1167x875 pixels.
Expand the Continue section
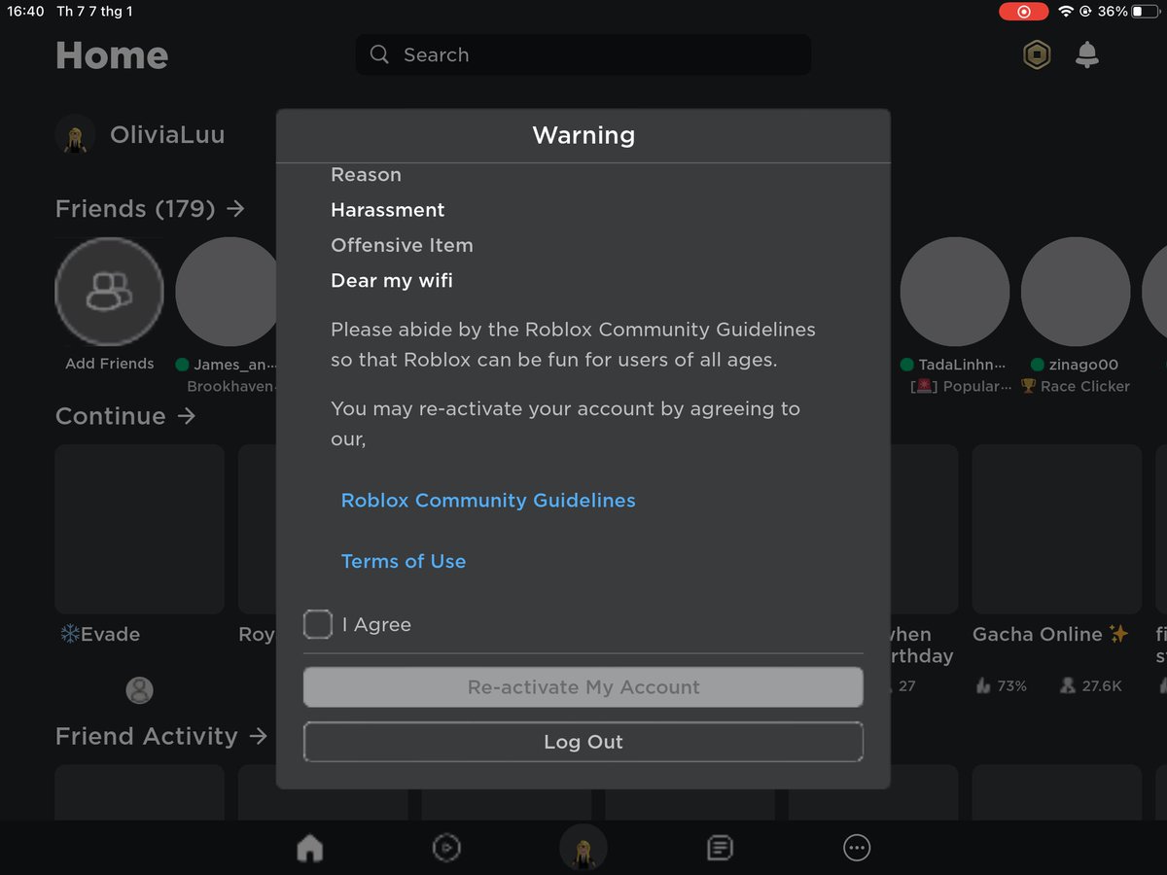tap(125, 416)
